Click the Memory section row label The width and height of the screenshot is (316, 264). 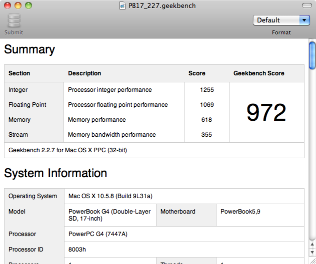point(19,120)
